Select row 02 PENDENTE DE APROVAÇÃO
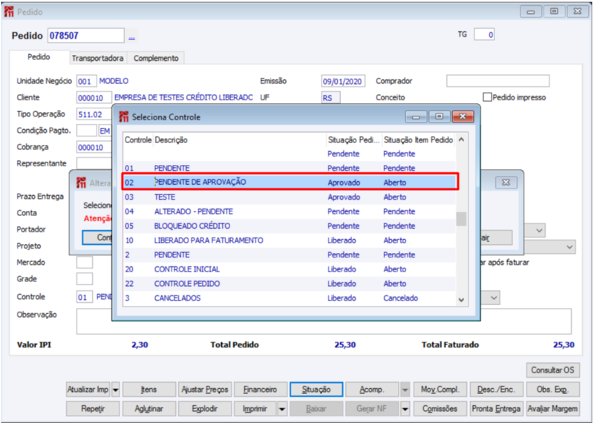 [x=290, y=183]
